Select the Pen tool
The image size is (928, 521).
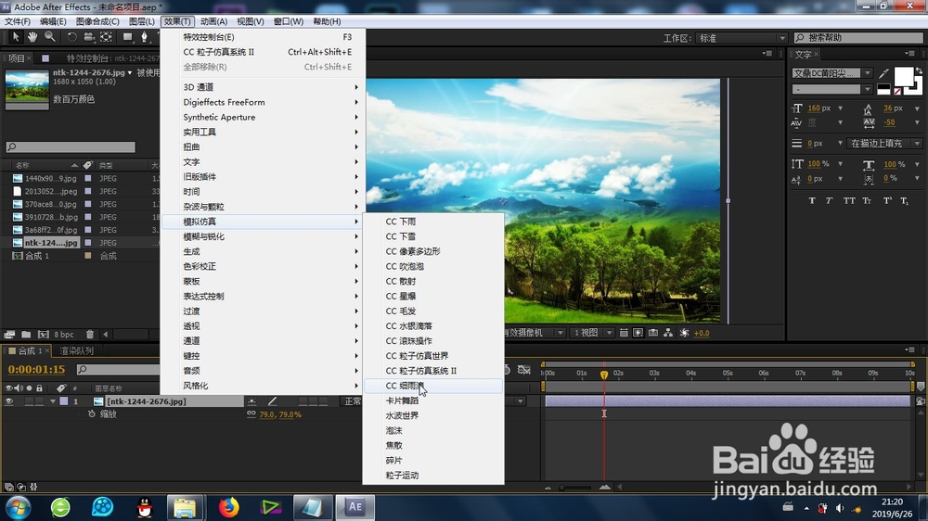tap(145, 37)
